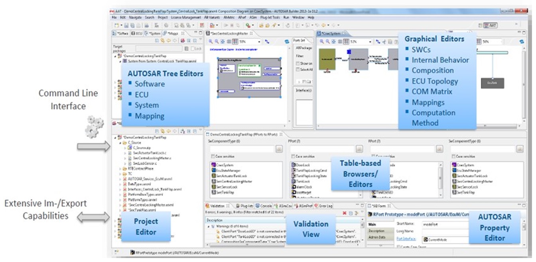This screenshot has height=262, width=536.
Task: Zoom in on the CswcSystem diagram
Action: pyautogui.click(x=322, y=41)
